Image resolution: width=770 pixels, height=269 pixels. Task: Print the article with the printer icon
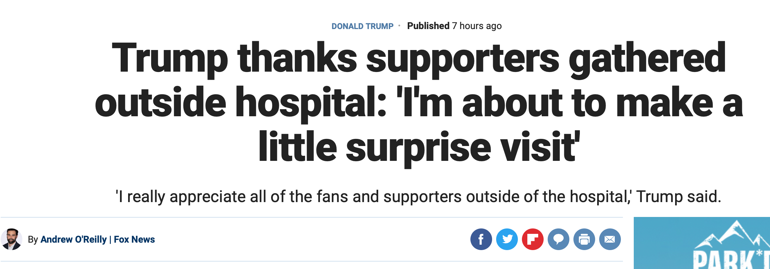[584, 239]
